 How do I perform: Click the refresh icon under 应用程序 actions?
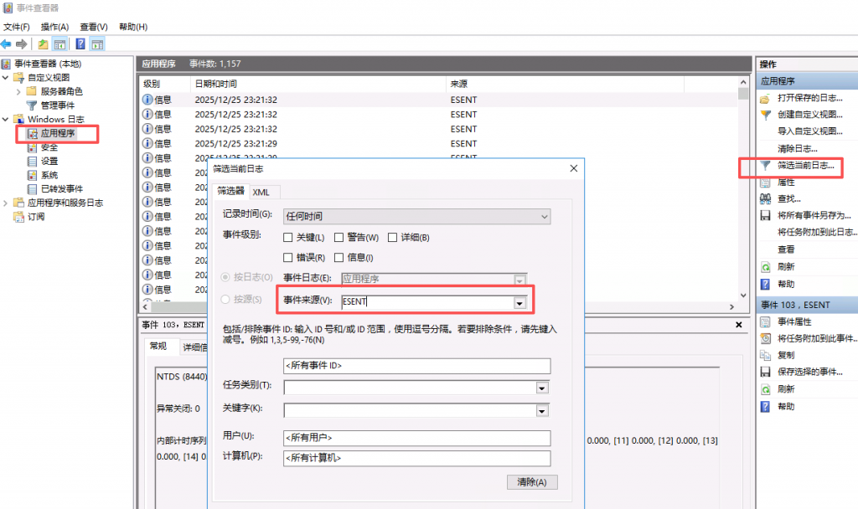(x=765, y=266)
